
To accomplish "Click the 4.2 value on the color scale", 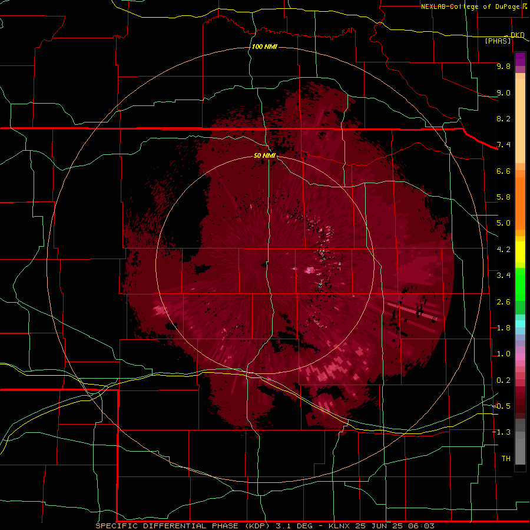I will tap(503, 250).
